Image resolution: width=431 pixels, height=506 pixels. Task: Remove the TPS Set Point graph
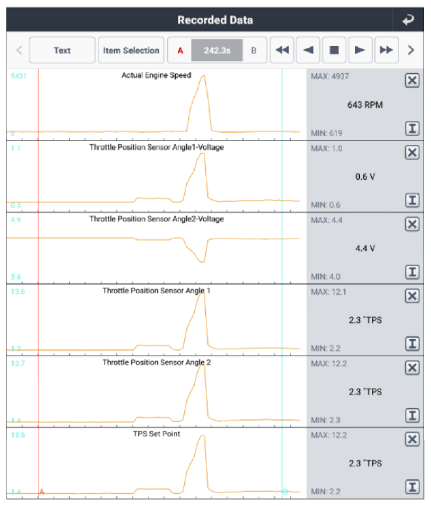(412, 439)
